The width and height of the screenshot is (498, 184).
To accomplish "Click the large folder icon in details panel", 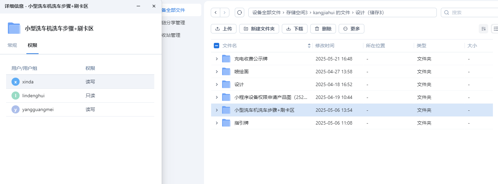I will [x=14, y=28].
